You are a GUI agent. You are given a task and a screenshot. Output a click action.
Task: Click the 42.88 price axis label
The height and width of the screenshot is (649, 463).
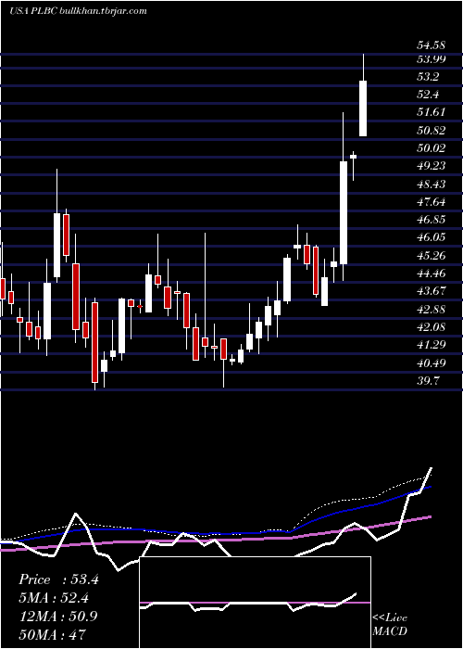431,310
